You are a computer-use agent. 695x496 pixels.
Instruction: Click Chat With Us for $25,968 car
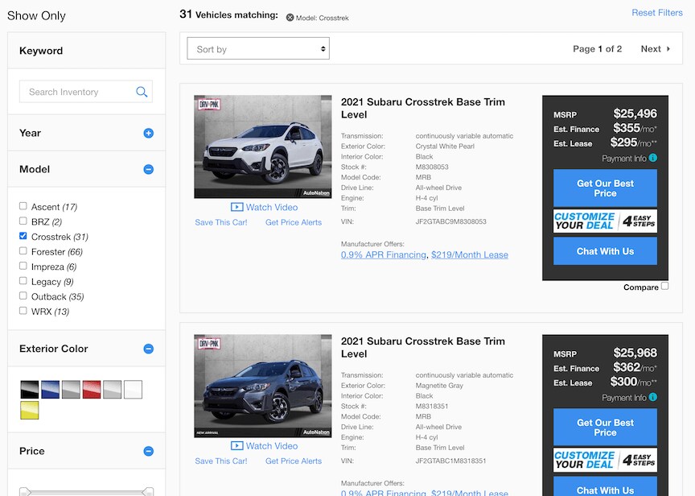click(x=605, y=487)
